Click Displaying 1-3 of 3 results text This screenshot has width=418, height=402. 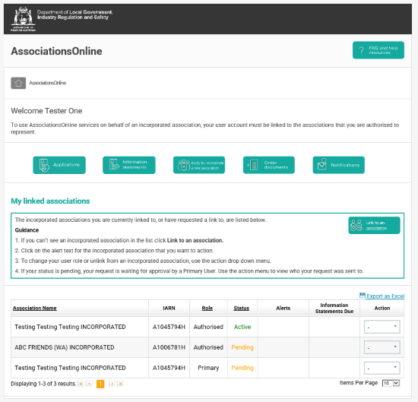pyautogui.click(x=43, y=384)
